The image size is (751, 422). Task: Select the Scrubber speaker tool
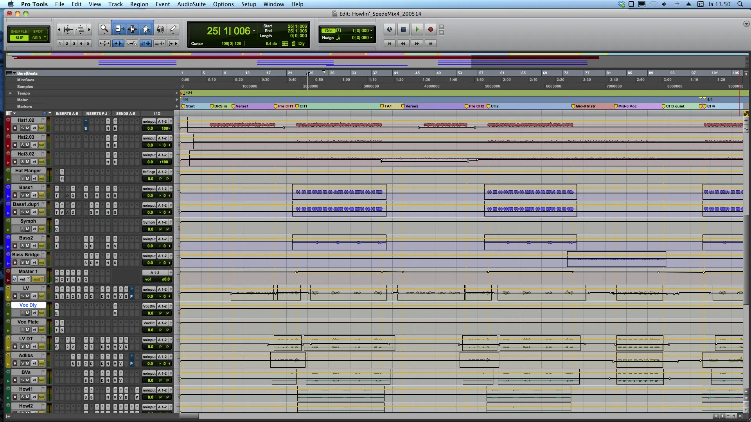point(160,29)
